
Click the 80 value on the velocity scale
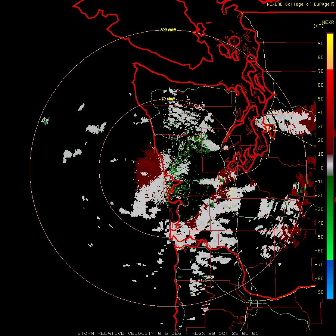click(321, 57)
